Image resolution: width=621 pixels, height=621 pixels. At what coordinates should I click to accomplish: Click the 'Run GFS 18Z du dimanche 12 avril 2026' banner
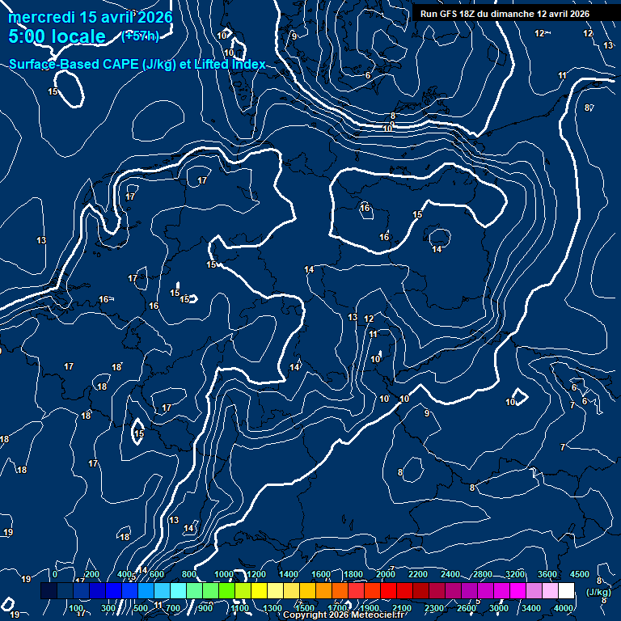point(505,14)
